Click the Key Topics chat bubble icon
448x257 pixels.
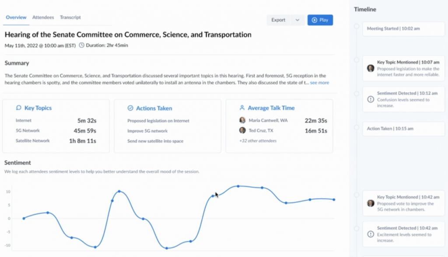click(18, 108)
